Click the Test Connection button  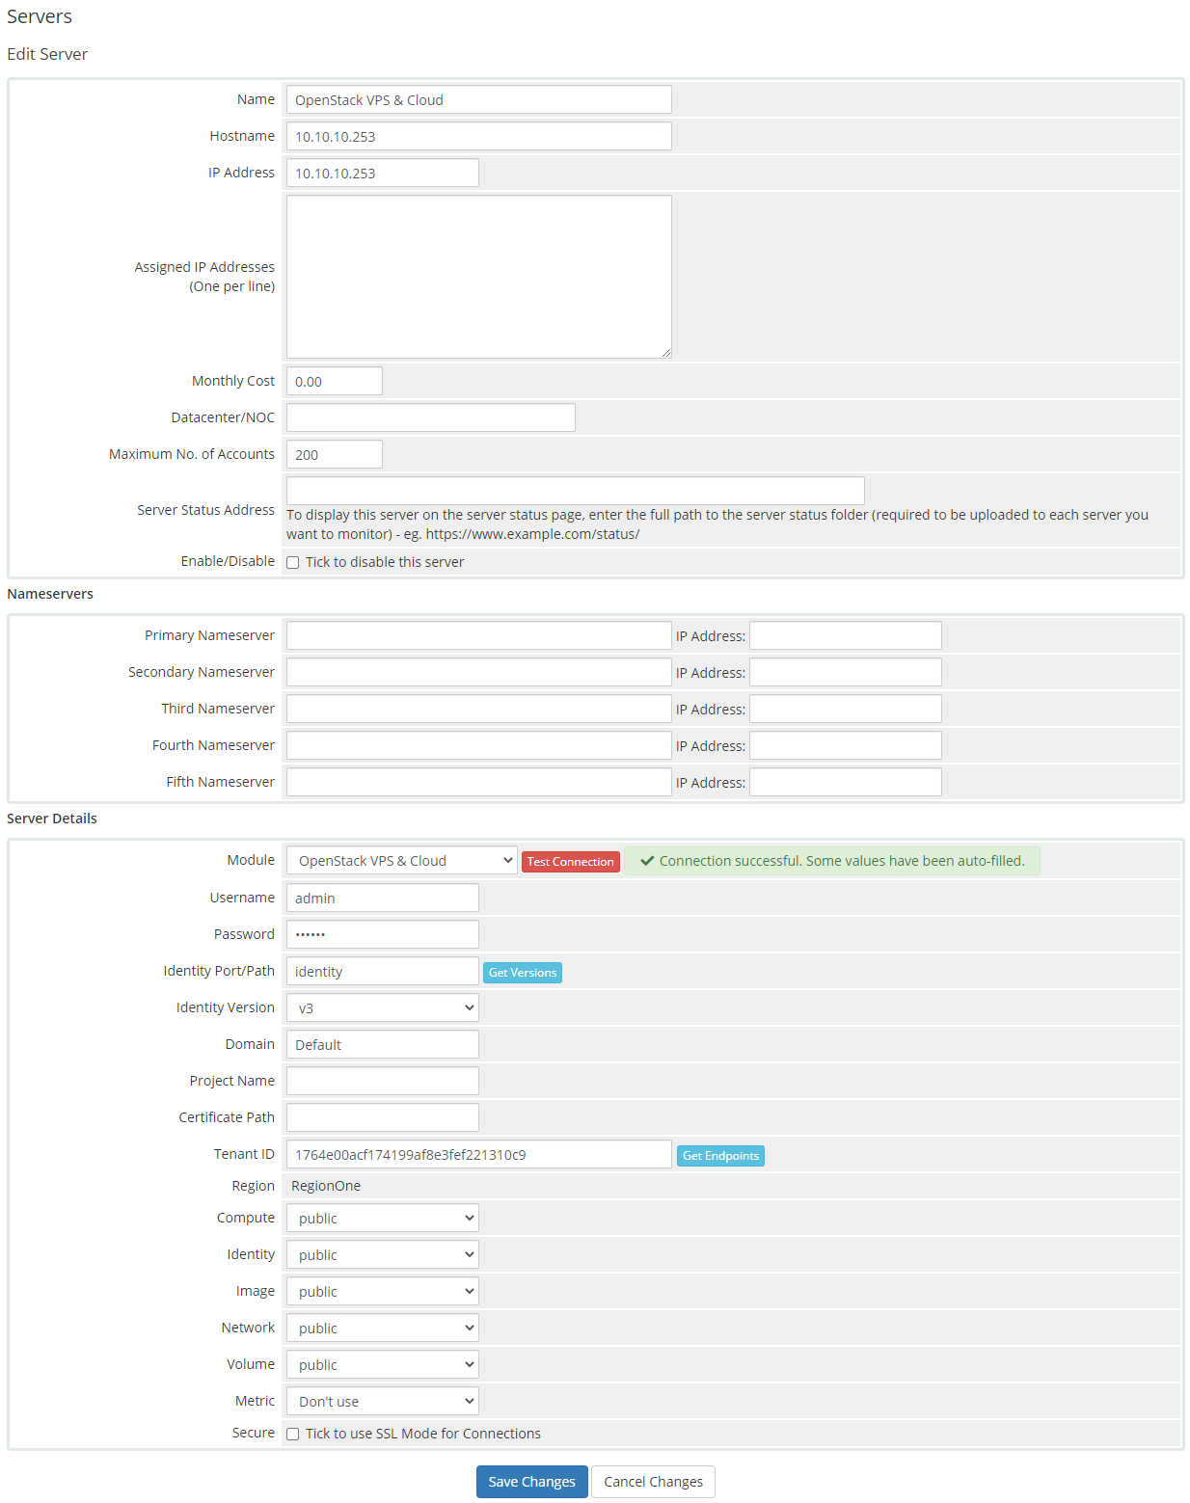tap(570, 862)
